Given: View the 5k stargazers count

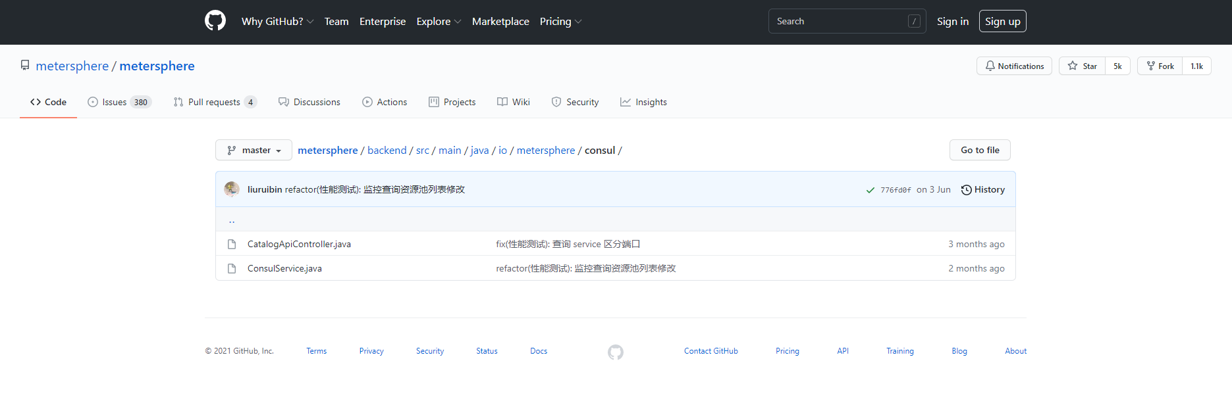Looking at the screenshot, I should click(x=1117, y=66).
